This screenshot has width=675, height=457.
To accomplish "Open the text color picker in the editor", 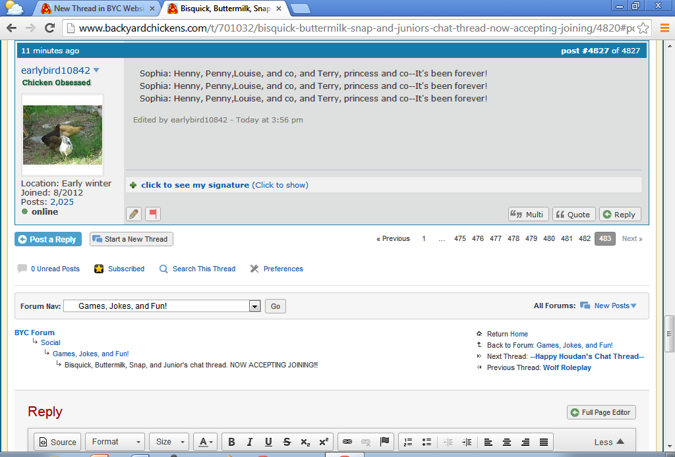I will pyautogui.click(x=206, y=442).
